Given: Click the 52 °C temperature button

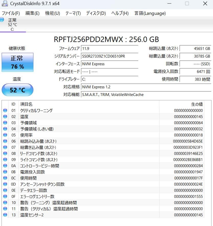Looking at the screenshot, I should click(17, 90).
